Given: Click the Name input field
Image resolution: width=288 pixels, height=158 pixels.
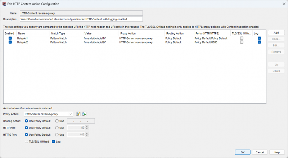Looking at the screenshot, I should pos(81,13).
